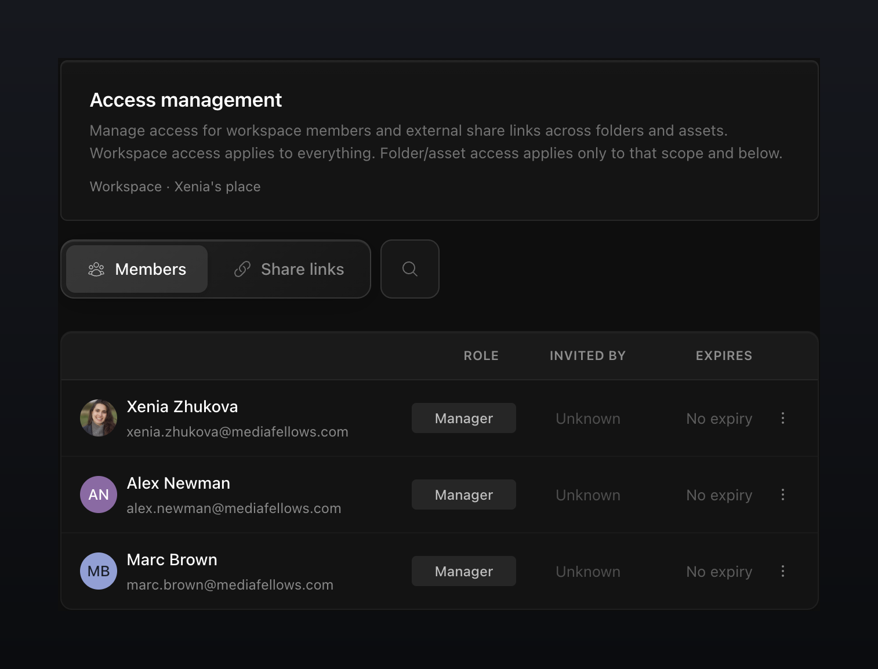Image resolution: width=878 pixels, height=669 pixels.
Task: Click Unknown in Xenia Zhukova's row
Action: (x=588, y=419)
